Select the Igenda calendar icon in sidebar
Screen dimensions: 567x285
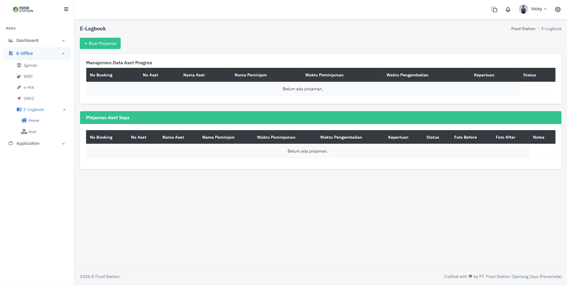19,65
